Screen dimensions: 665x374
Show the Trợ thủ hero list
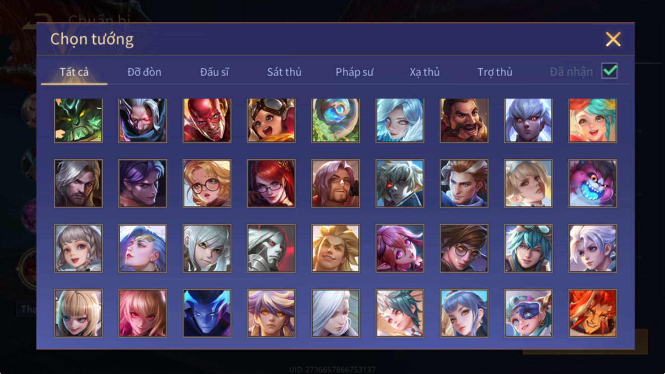point(495,72)
